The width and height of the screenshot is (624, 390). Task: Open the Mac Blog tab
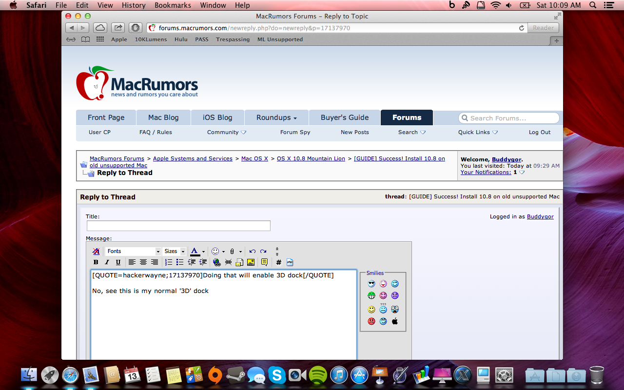click(163, 117)
